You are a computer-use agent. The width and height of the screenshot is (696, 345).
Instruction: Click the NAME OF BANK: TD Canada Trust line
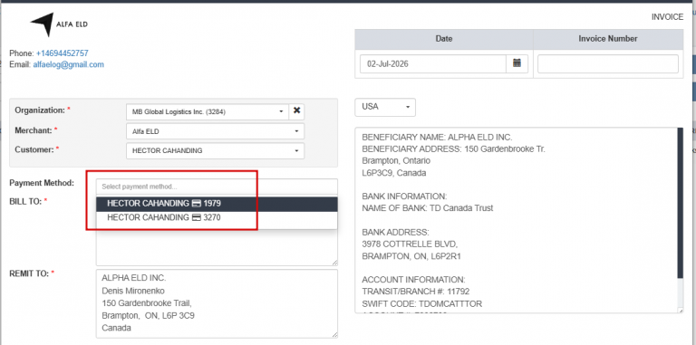click(428, 208)
